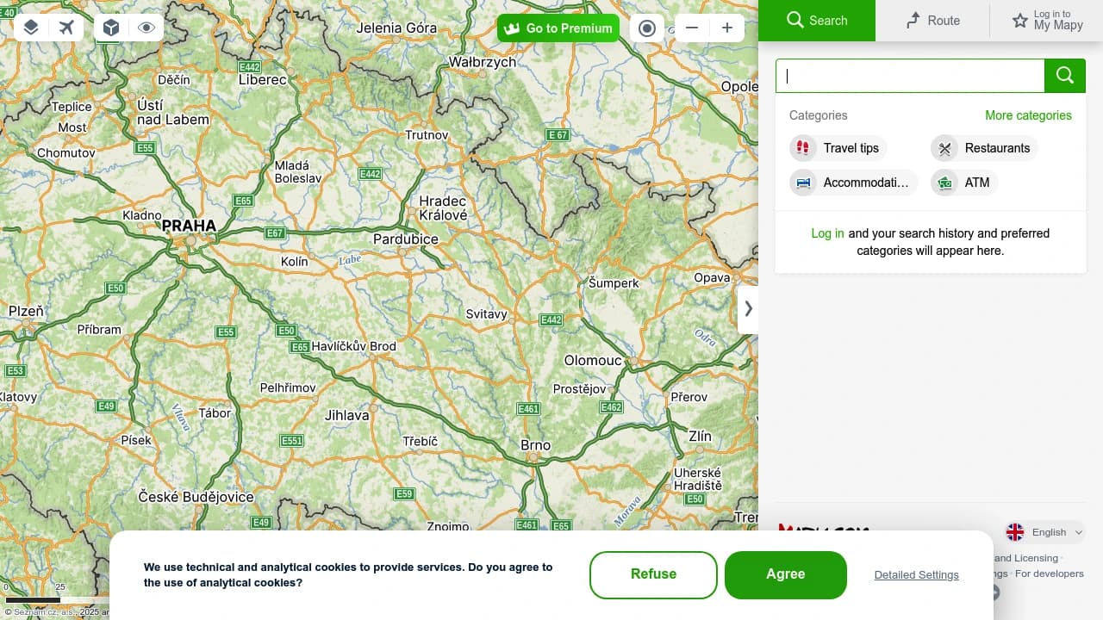Screen dimensions: 1103x620
Task: Click the Wałbrzych label on the map
Action: pyautogui.click(x=483, y=62)
